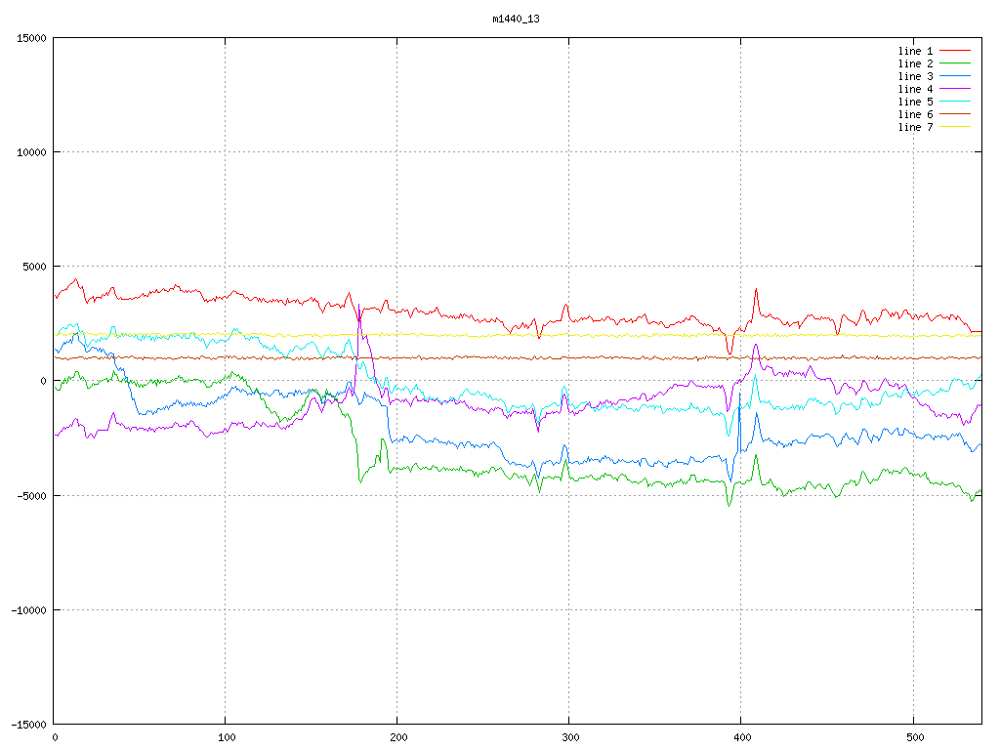The width and height of the screenshot is (1000, 750).
Task: Click the green line sample beside 'line 2'
Action: (x=955, y=63)
